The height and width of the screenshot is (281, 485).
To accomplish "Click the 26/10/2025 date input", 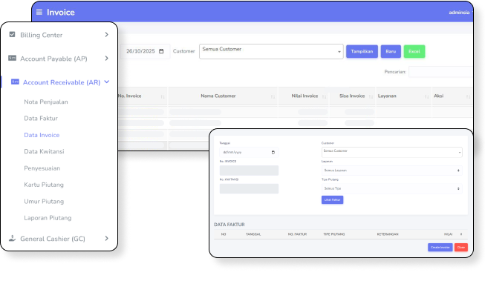I will [145, 51].
